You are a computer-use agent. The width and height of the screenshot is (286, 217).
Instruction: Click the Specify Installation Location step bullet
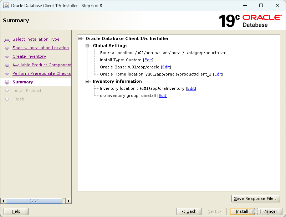[x=7, y=48]
